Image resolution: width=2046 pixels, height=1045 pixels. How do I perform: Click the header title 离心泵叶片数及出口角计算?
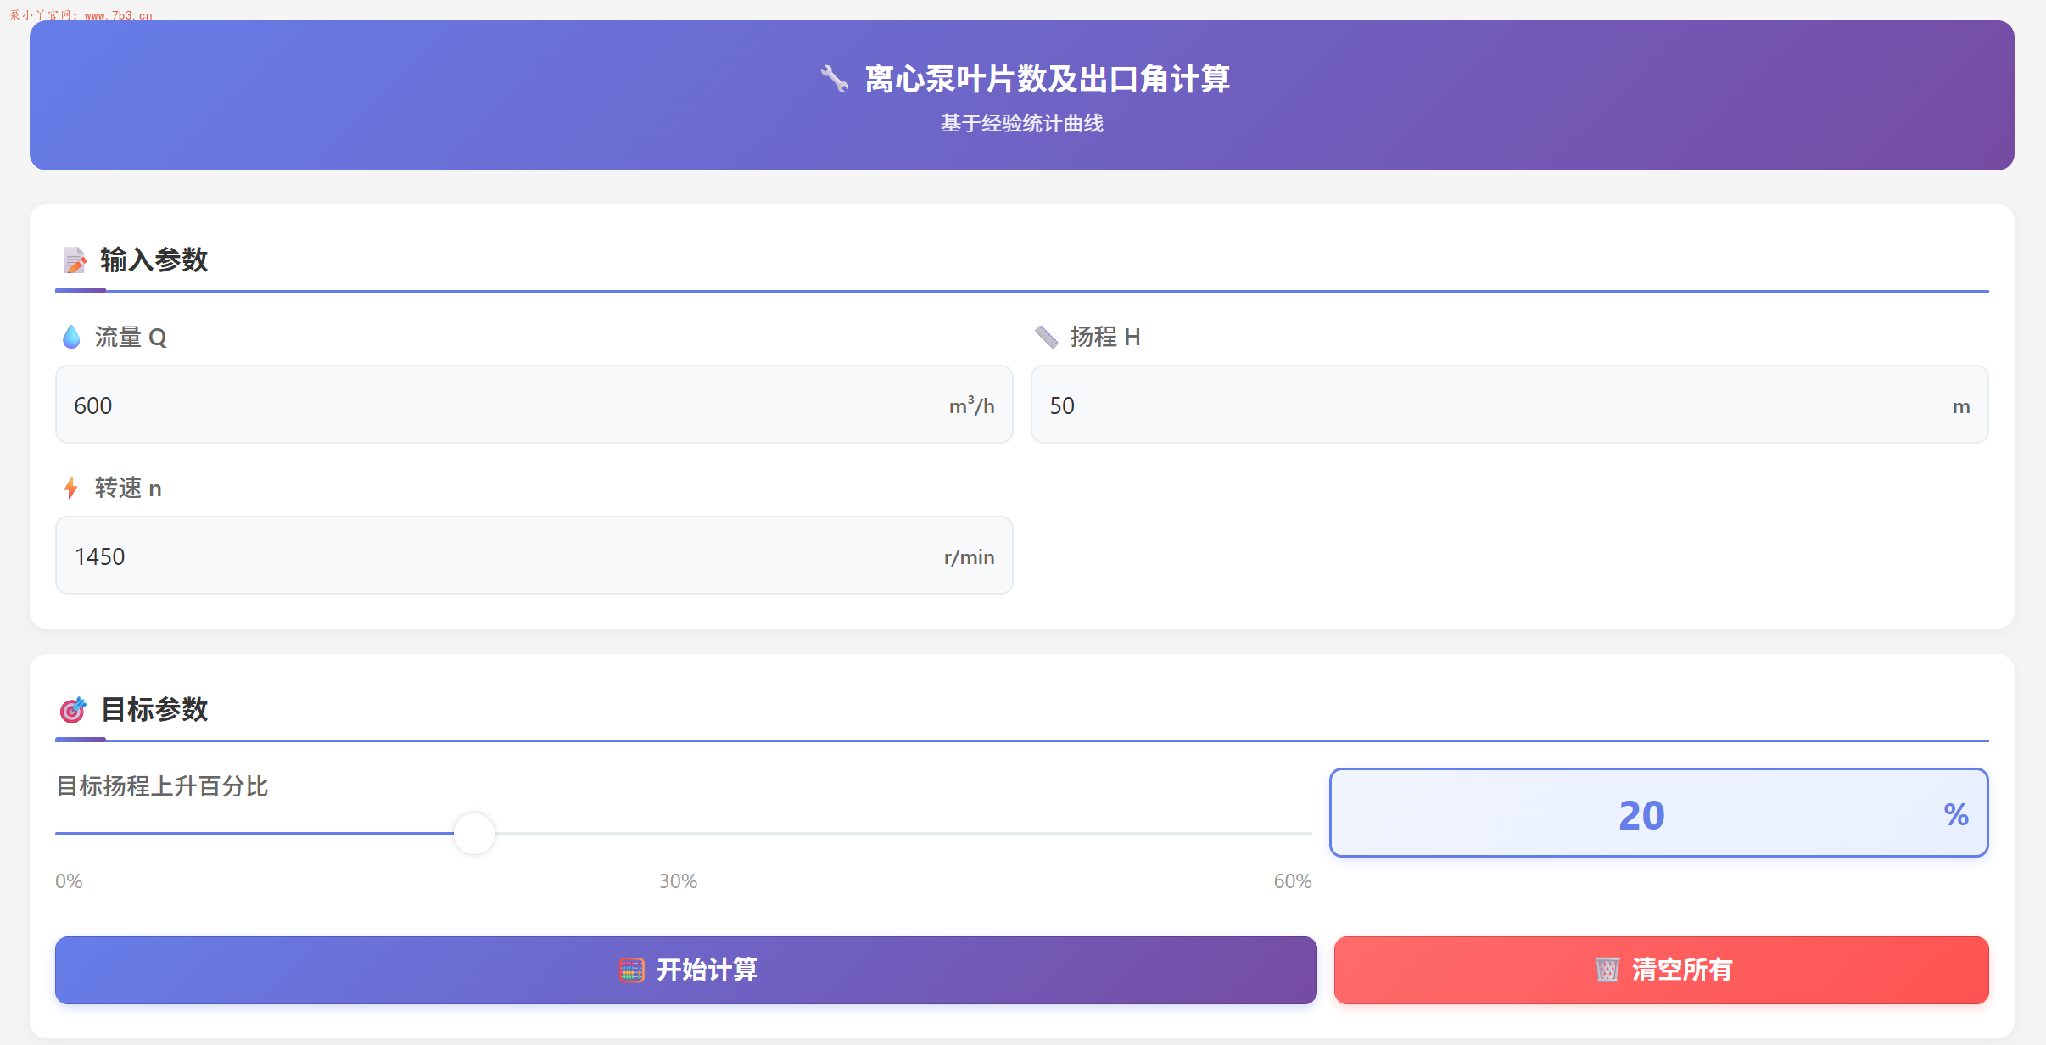pos(1048,78)
